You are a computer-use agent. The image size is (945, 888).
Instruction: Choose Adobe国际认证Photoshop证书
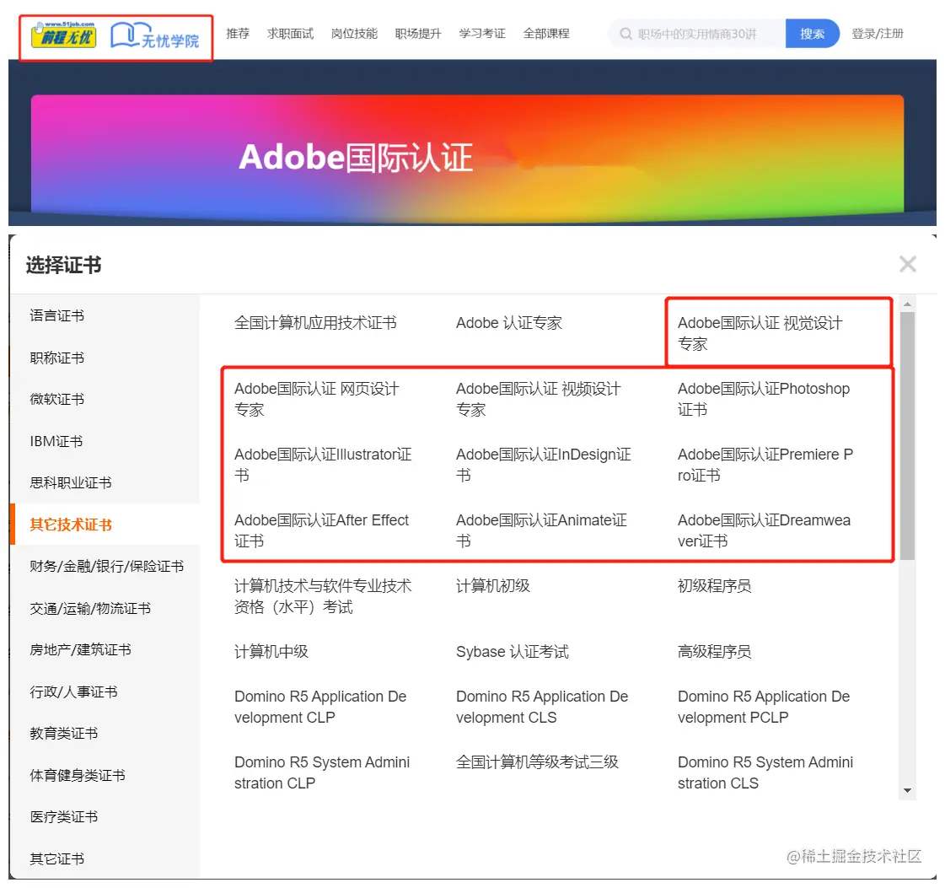[x=764, y=399]
